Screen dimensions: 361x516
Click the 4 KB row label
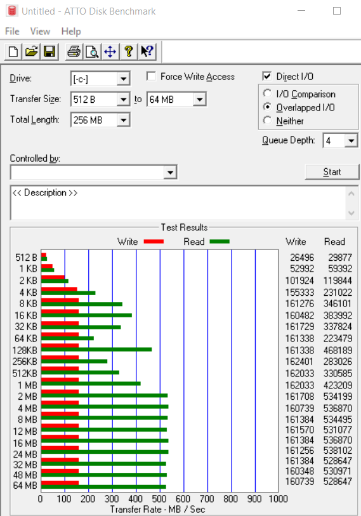(29, 292)
